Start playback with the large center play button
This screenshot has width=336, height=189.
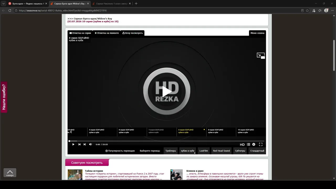[x=167, y=91]
